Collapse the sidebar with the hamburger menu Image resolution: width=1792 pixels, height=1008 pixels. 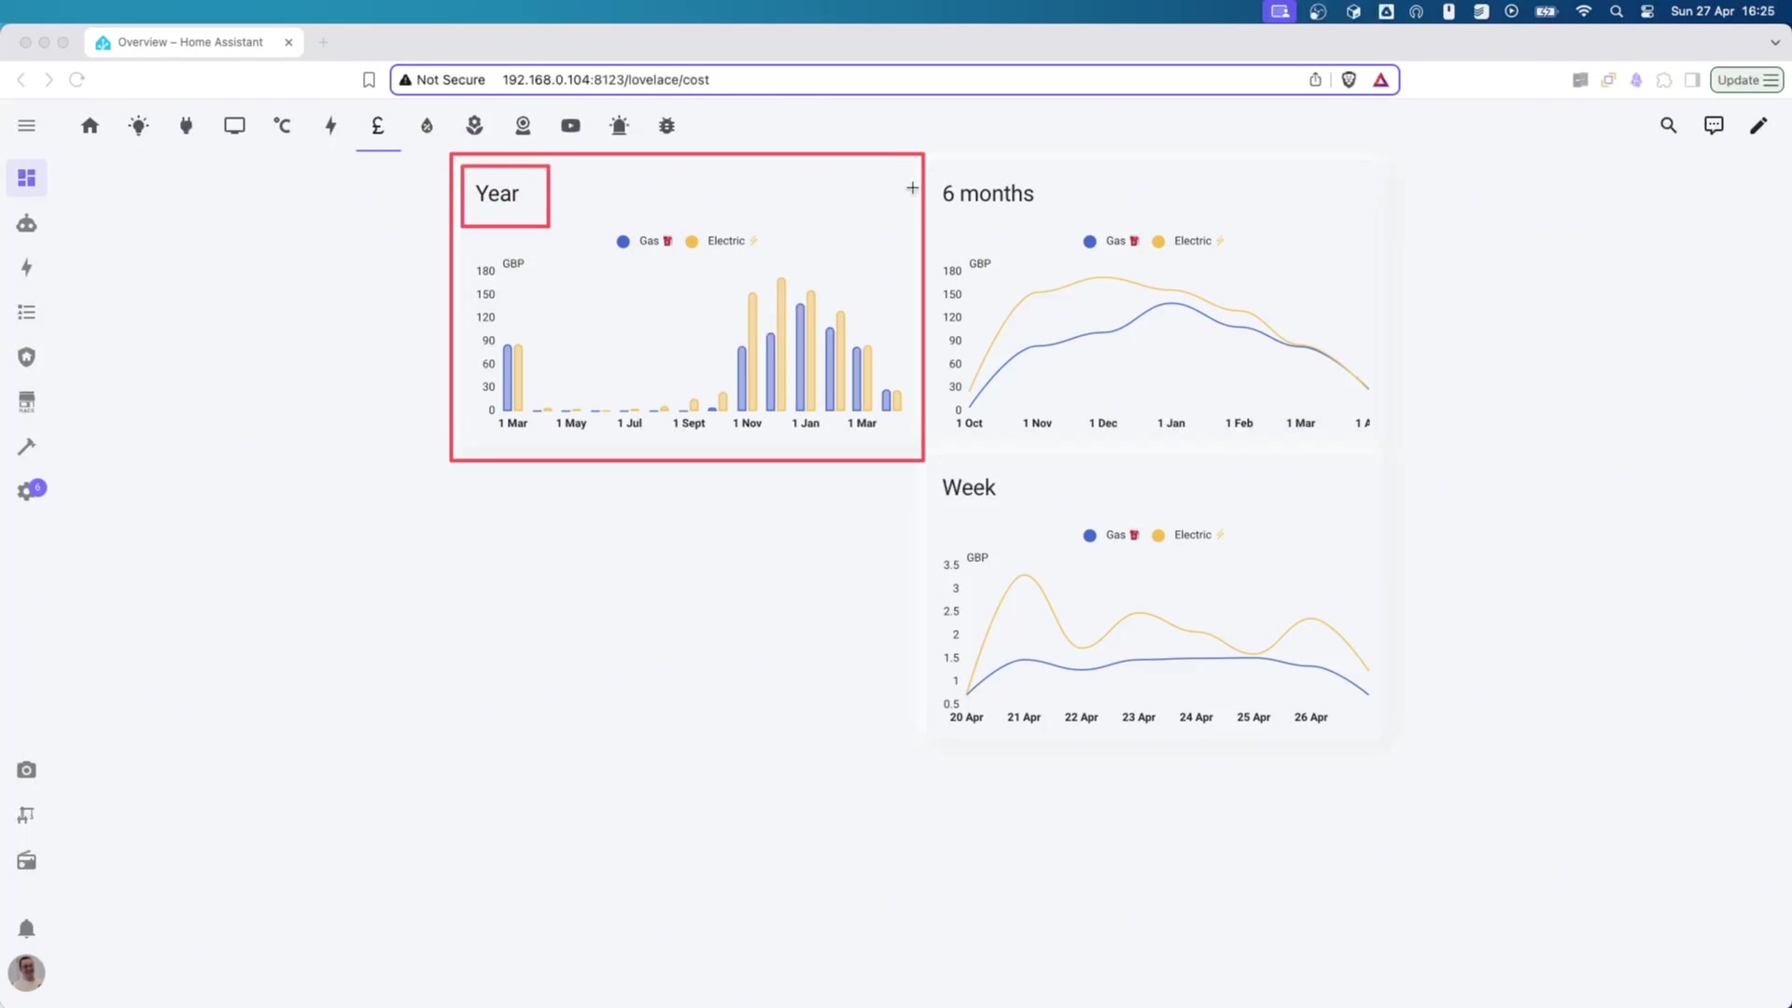[26, 125]
